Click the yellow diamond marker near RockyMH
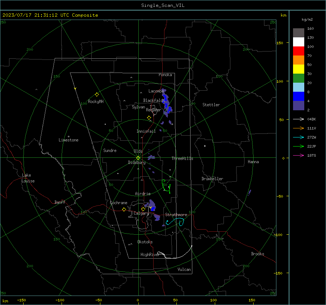 tap(97, 95)
